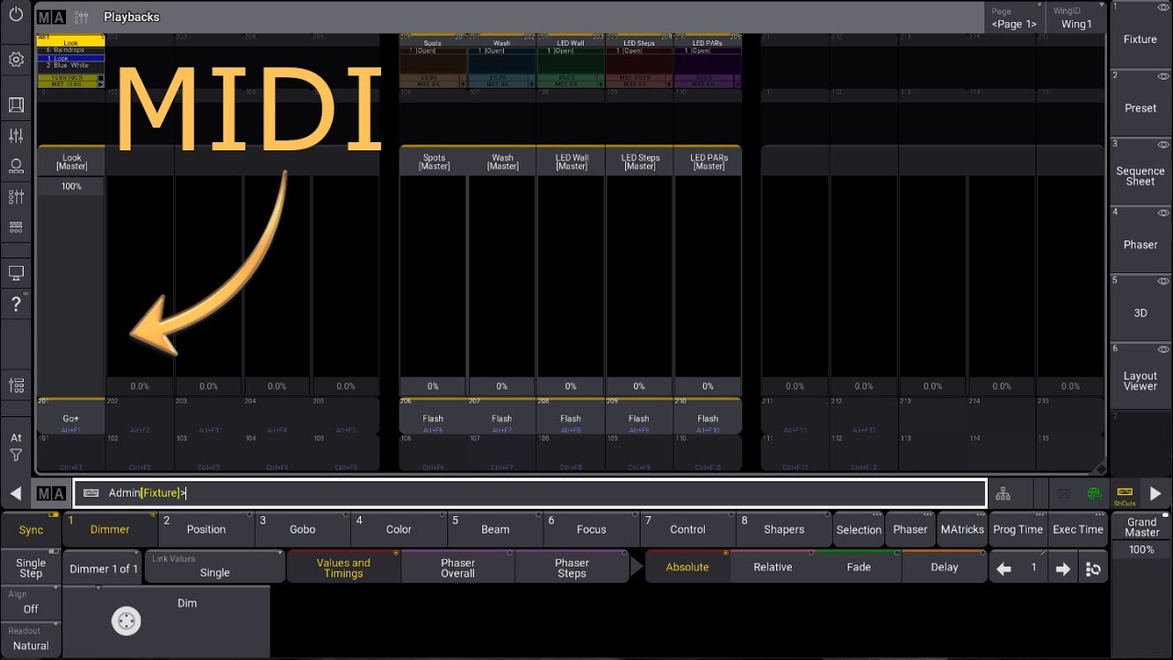Open the Align Off dropdown
Image resolution: width=1173 pixels, height=660 pixels.
pyautogui.click(x=30, y=602)
